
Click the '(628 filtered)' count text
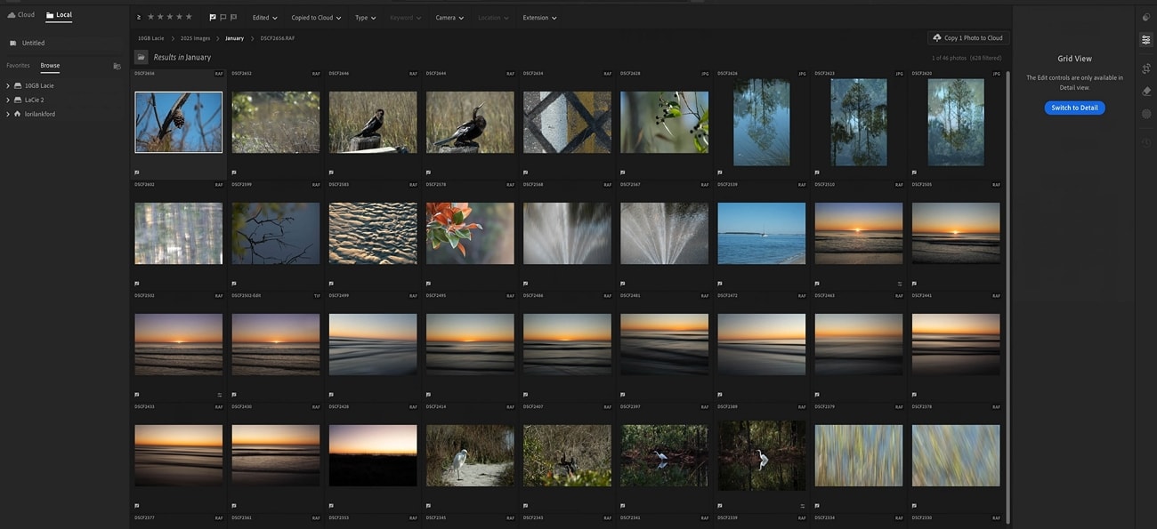click(x=985, y=58)
